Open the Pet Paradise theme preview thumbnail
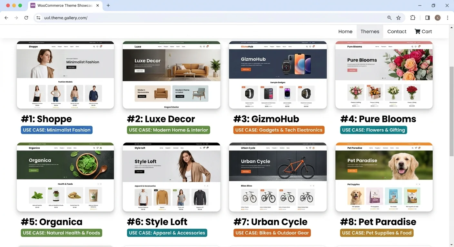Viewport: 454px width, 247px height. point(384,177)
